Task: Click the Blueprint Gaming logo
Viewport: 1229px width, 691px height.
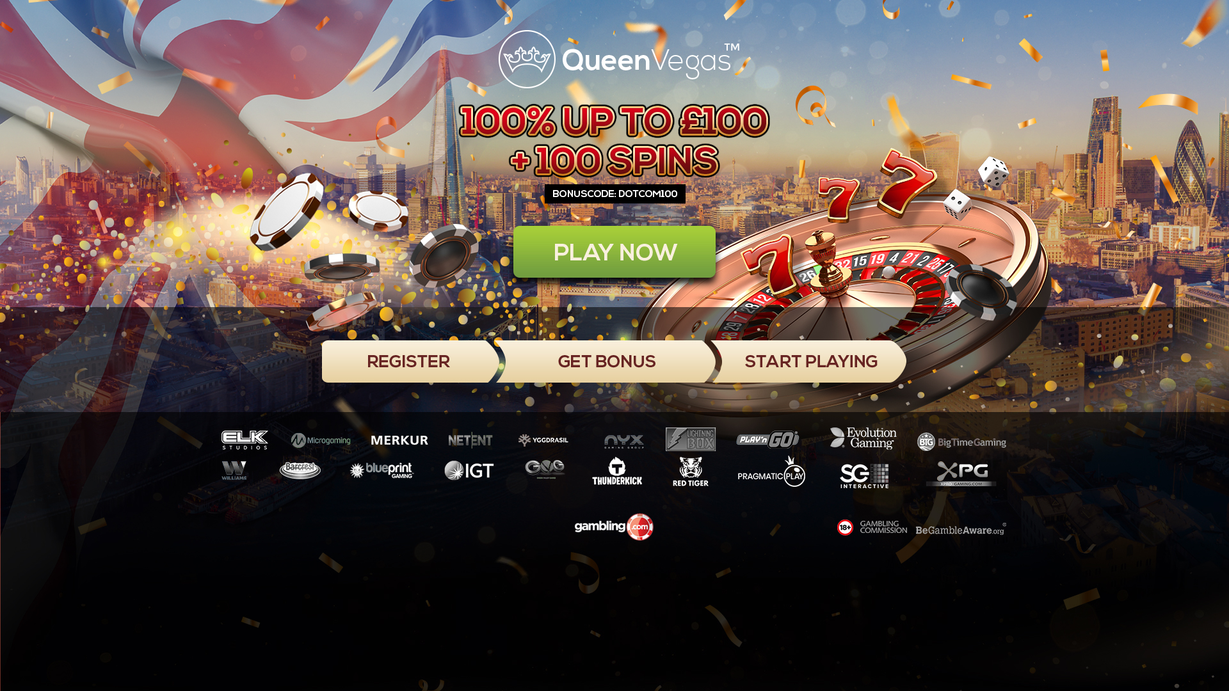Action: tap(382, 471)
